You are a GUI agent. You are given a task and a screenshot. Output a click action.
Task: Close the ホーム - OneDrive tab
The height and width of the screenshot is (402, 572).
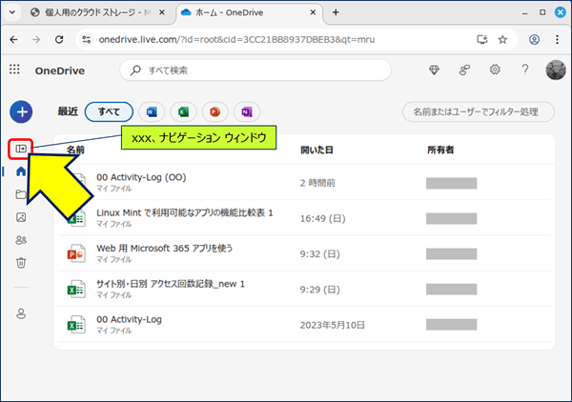tap(313, 12)
